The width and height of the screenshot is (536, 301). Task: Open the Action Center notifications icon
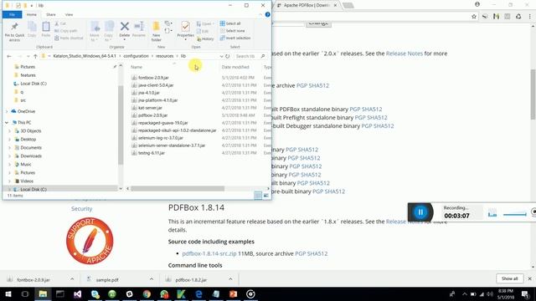coord(525,293)
